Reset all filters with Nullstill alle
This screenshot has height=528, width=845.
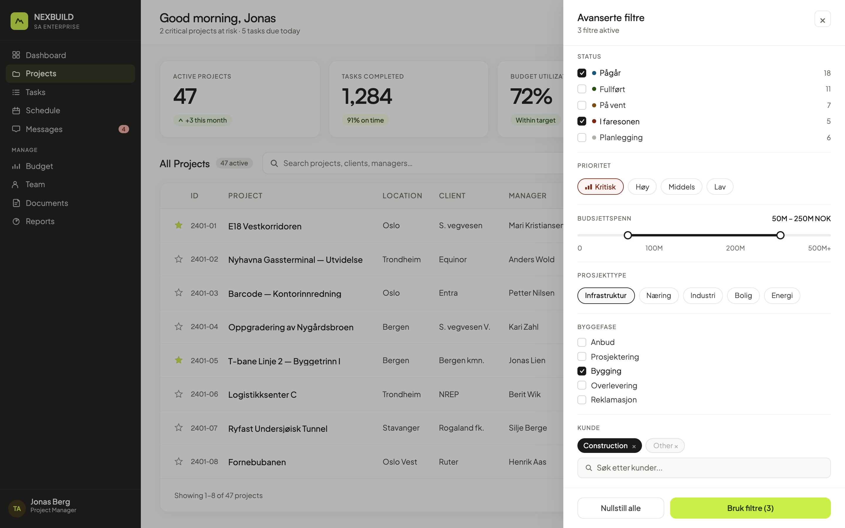(x=621, y=508)
